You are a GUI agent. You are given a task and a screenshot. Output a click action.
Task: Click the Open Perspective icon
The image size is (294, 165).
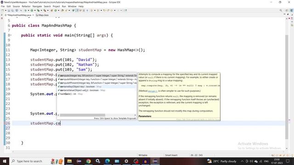[x=287, y=11]
